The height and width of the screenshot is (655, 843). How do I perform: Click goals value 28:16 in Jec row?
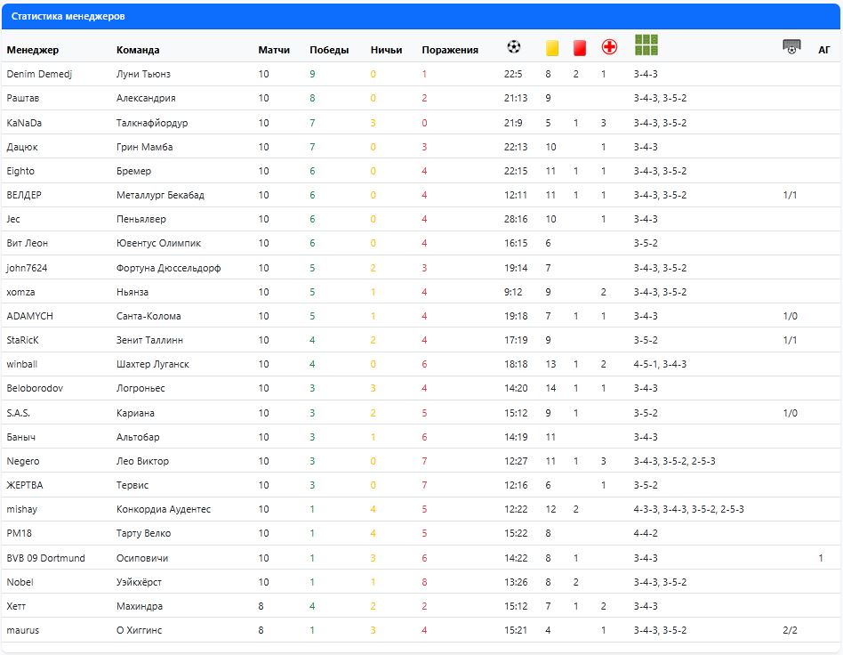point(516,219)
